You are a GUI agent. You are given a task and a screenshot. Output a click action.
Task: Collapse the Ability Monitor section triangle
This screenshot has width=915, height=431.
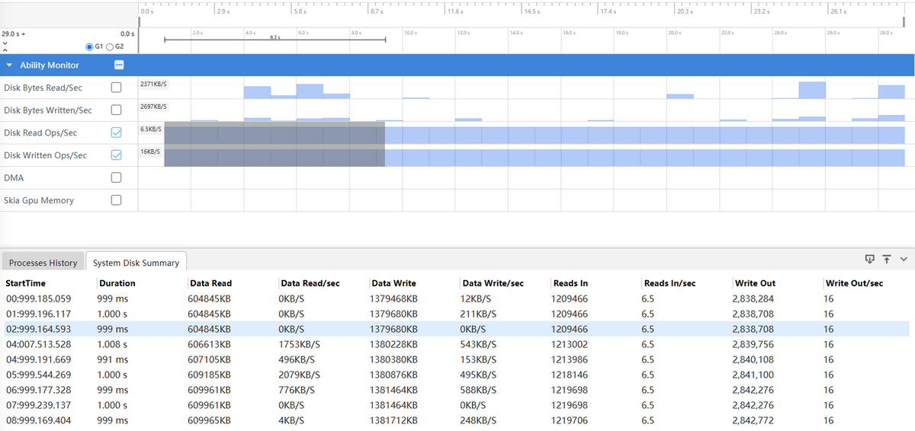[9, 65]
